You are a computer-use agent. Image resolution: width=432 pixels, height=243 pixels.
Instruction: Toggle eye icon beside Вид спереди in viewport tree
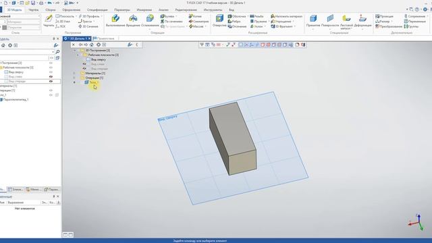[x=84, y=69]
